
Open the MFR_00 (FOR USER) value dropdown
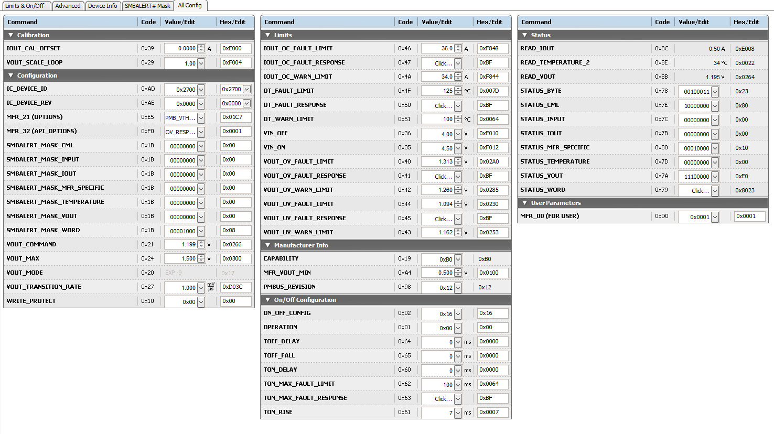pyautogui.click(x=715, y=217)
